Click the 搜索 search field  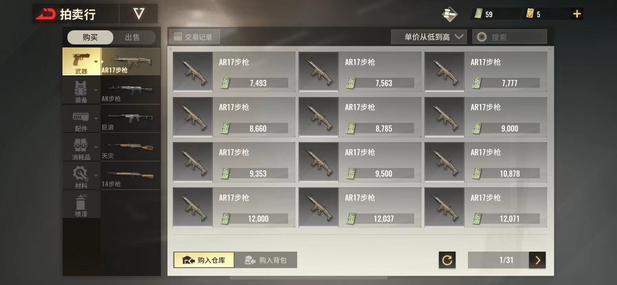(510, 37)
